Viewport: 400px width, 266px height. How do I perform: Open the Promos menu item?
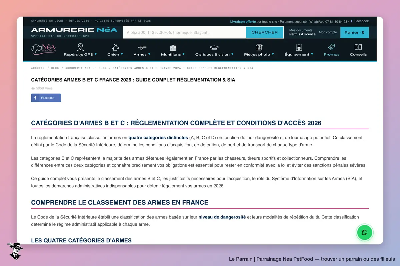point(332,55)
